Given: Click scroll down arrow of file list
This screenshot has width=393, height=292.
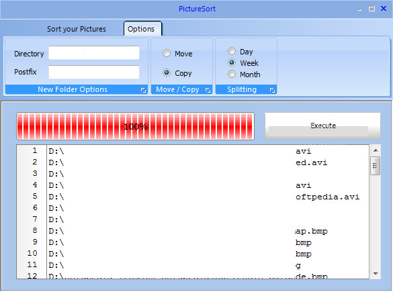Looking at the screenshot, I should [376, 274].
